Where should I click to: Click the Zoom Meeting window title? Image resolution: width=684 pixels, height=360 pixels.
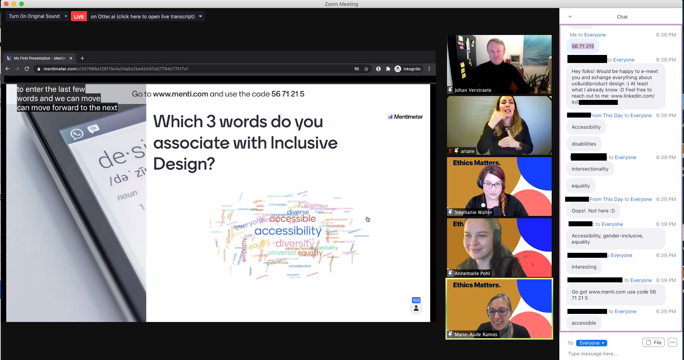pos(341,4)
